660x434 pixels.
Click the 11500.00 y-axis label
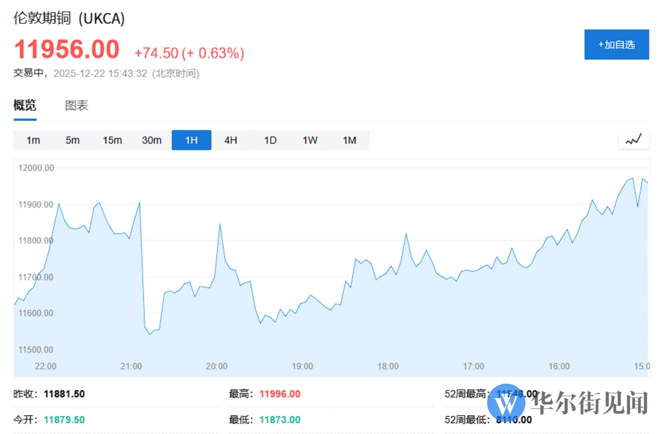36,350
